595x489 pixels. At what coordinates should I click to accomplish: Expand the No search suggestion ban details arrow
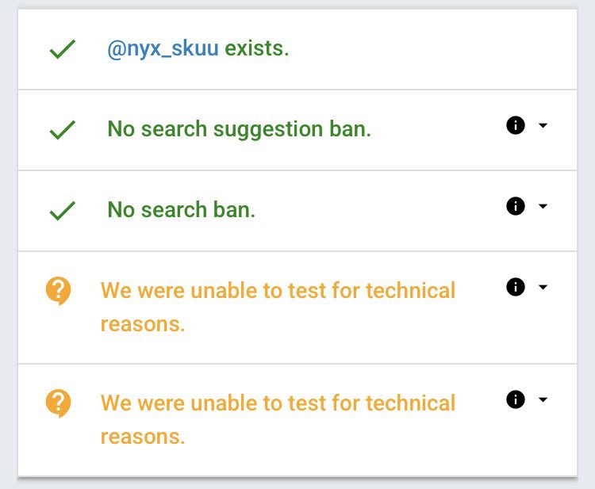(543, 125)
